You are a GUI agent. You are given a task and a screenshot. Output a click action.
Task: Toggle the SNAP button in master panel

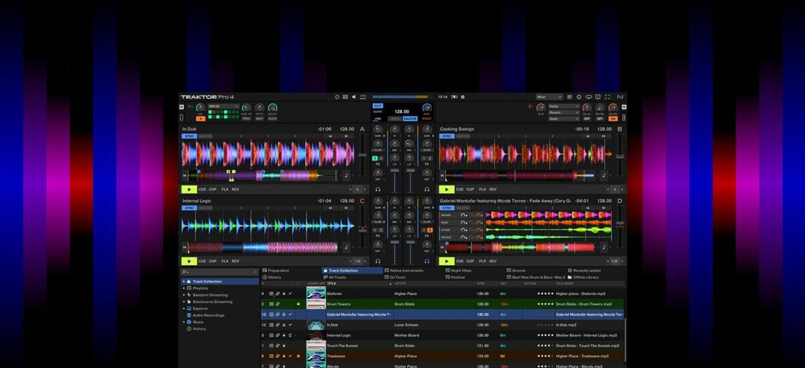coord(378,106)
